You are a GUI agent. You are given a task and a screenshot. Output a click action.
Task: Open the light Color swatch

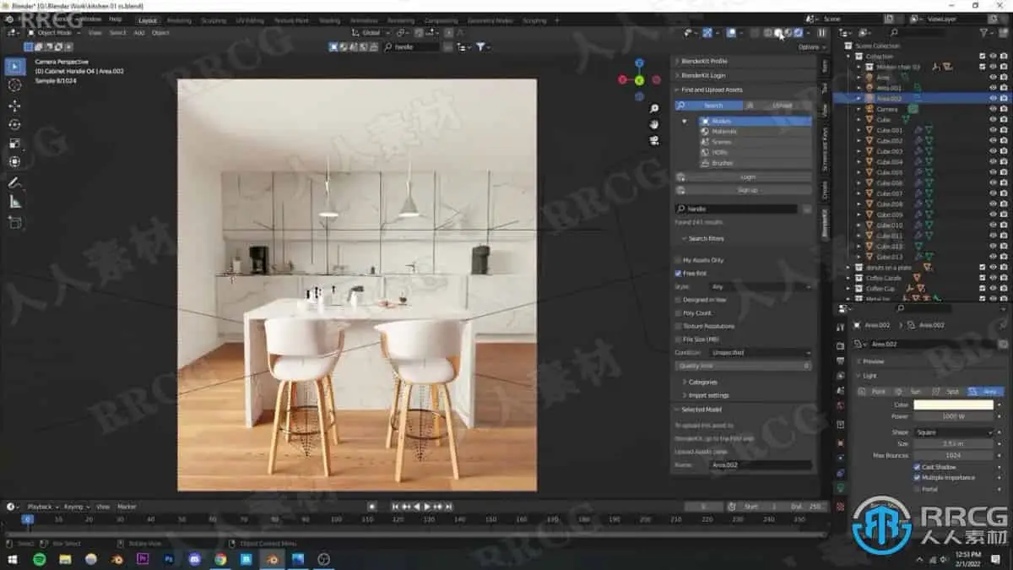point(952,405)
